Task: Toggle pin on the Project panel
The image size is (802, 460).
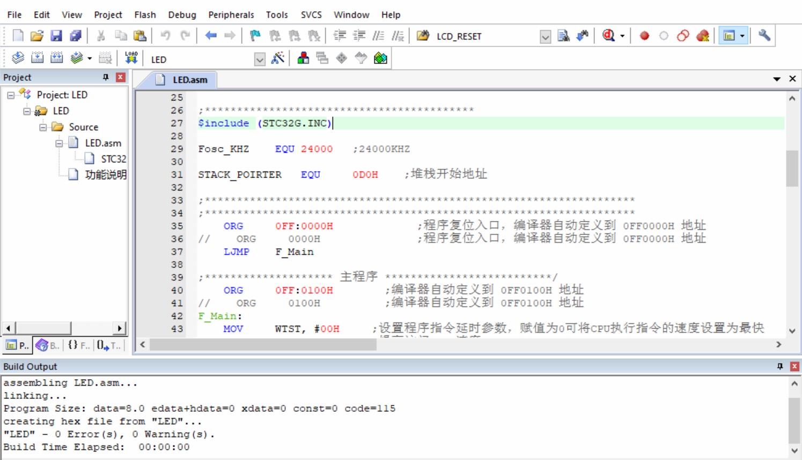Action: [106, 77]
